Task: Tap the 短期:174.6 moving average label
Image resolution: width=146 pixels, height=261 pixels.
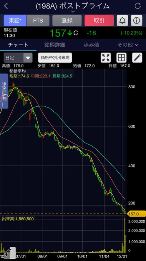Action: 19,76
